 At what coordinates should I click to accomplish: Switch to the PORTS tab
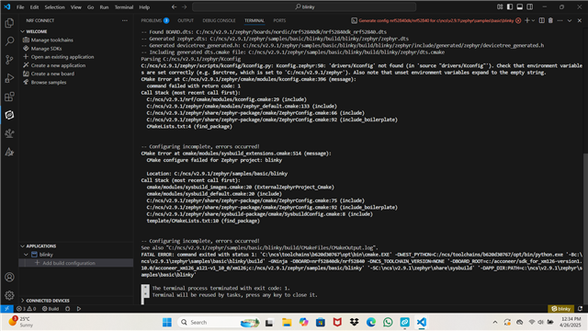pyautogui.click(x=279, y=20)
